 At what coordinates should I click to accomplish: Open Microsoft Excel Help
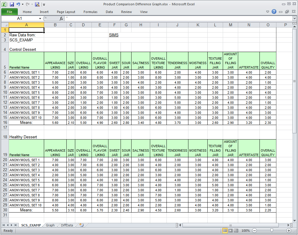click(274, 12)
